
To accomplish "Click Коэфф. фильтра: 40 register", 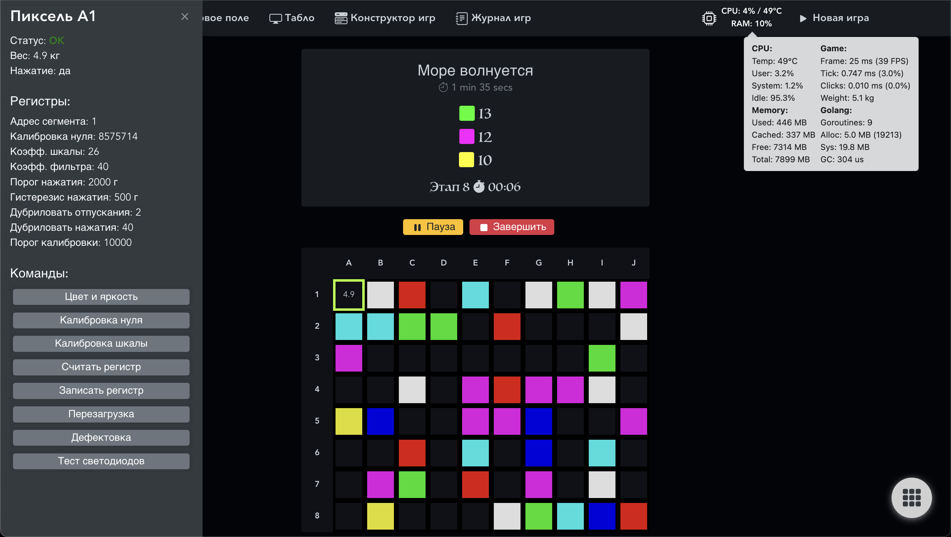I will pos(59,167).
